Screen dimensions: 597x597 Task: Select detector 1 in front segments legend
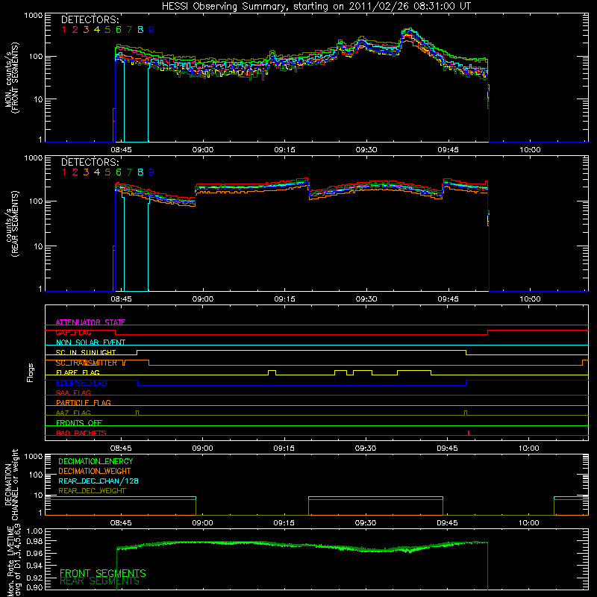64,30
